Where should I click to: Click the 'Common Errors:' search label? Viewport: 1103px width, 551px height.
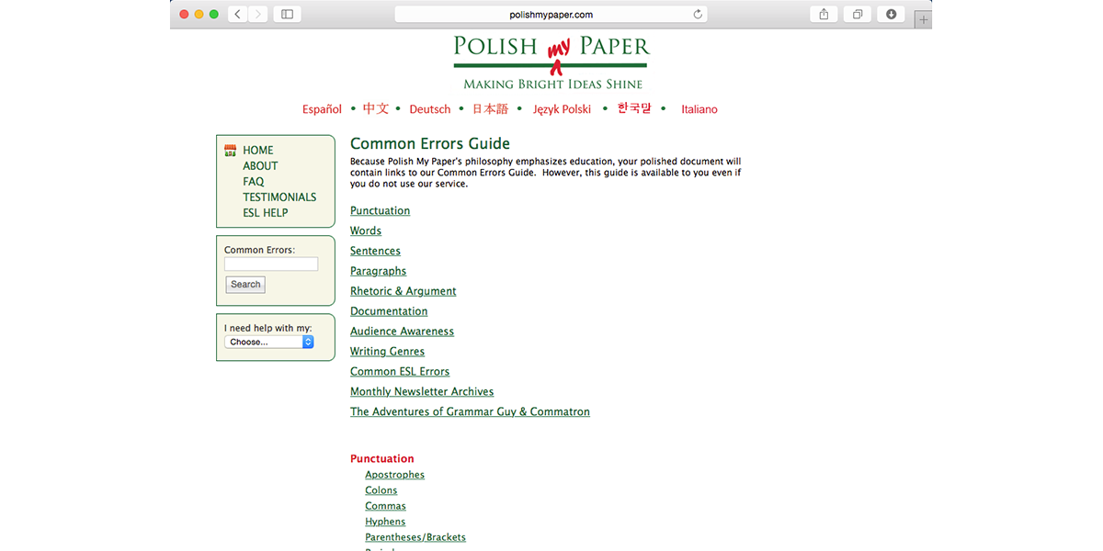[259, 250]
